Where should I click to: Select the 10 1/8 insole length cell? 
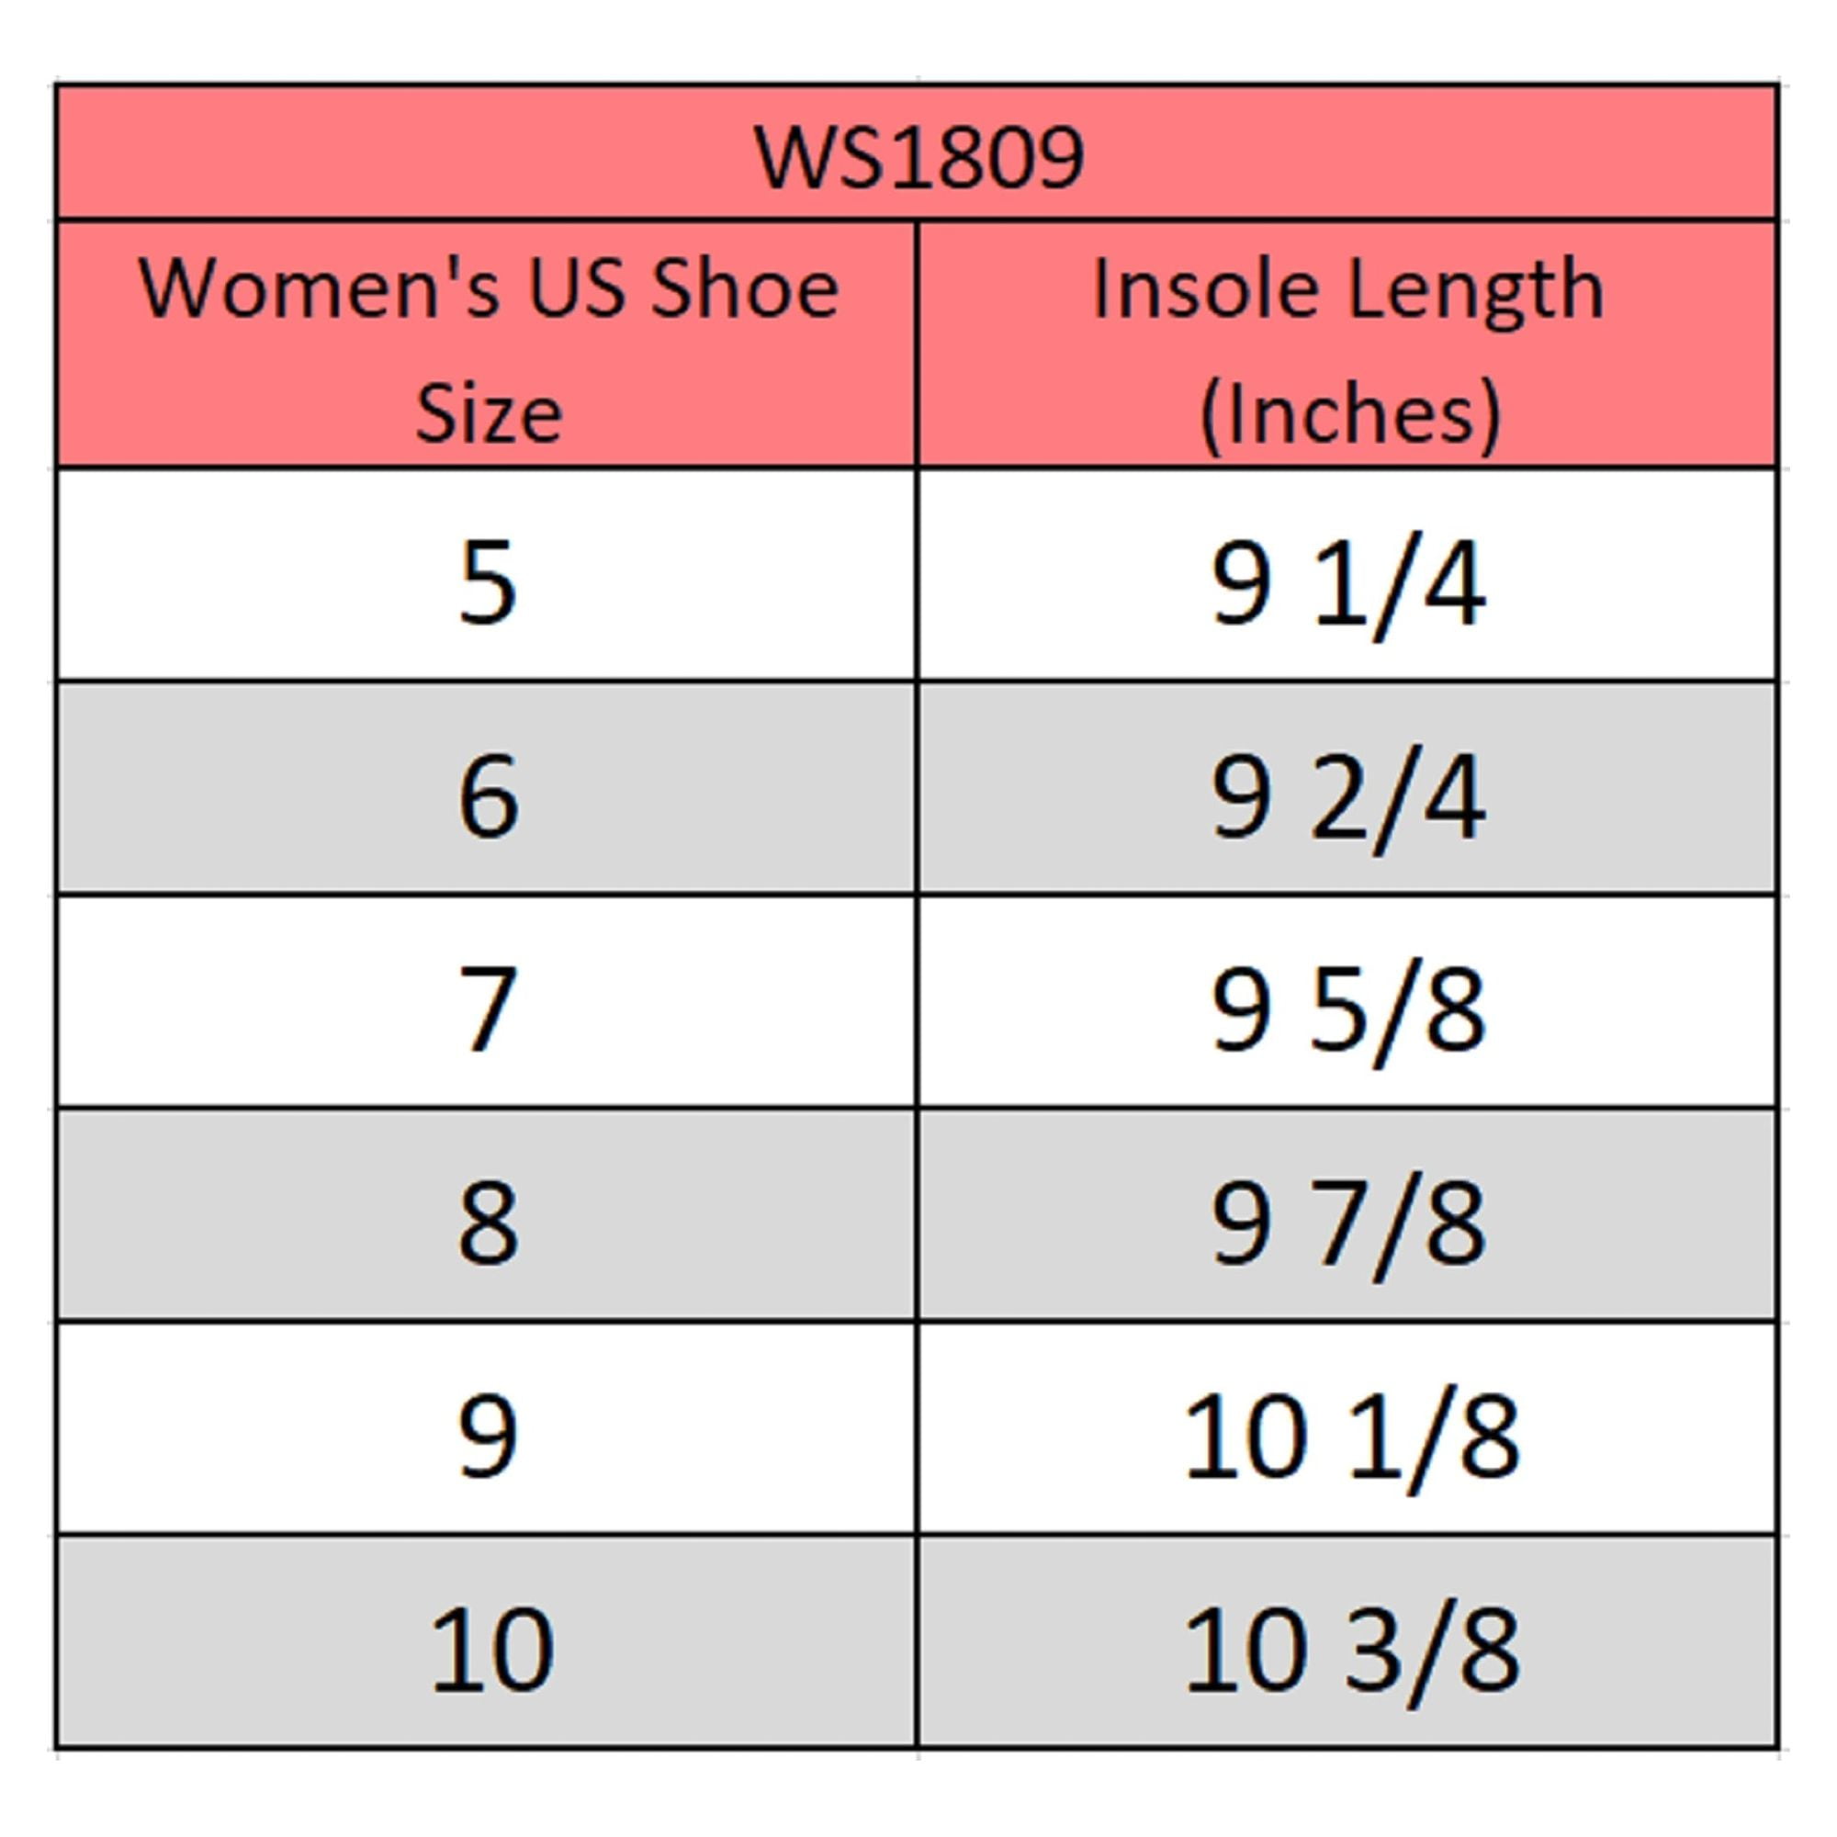tap(1348, 1428)
